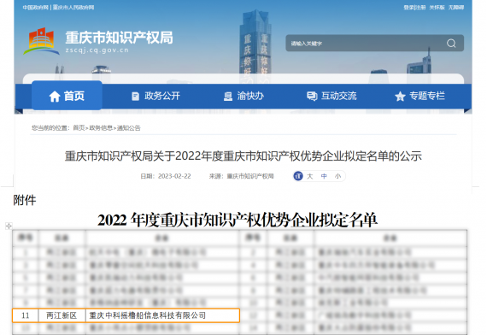Screen dimensions: 487x335
Task: Click the heading 2022年度重庆市知识产权优势企业拟定名单
Action: coord(238,220)
